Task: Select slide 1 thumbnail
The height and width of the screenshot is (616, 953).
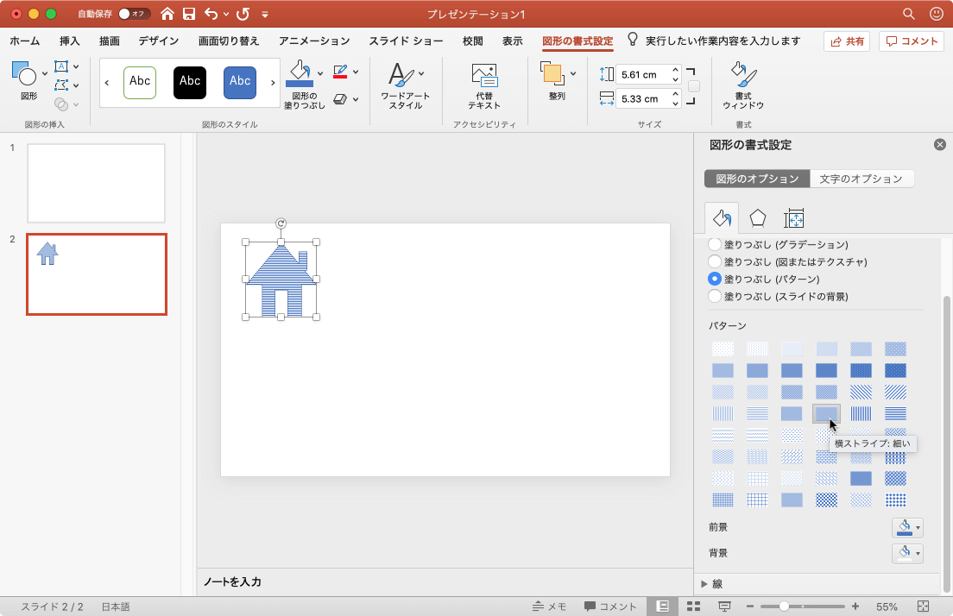Action: pos(96,183)
